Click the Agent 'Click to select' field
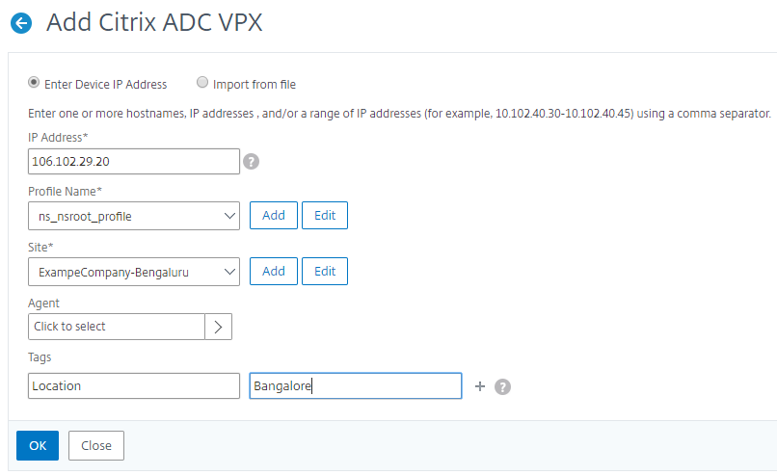Image resolution: width=777 pixels, height=475 pixels. (117, 327)
